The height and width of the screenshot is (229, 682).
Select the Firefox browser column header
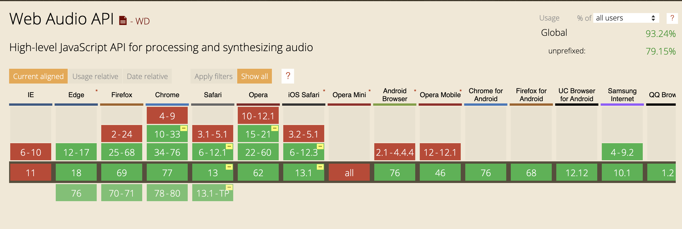tap(122, 95)
